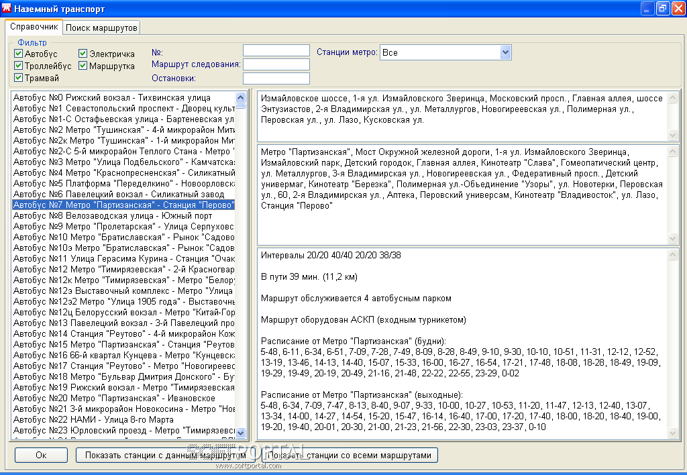Click stops panel scroll up arrow
The height and width of the screenshot is (475, 687).
tap(673, 152)
